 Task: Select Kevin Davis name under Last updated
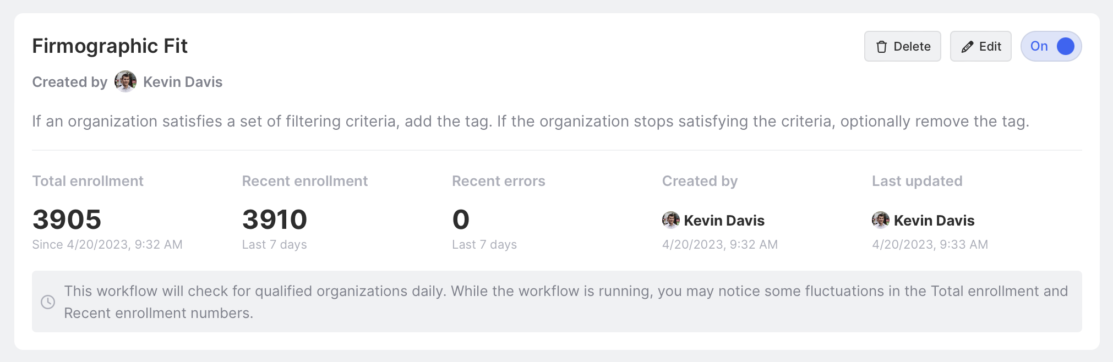[934, 221]
